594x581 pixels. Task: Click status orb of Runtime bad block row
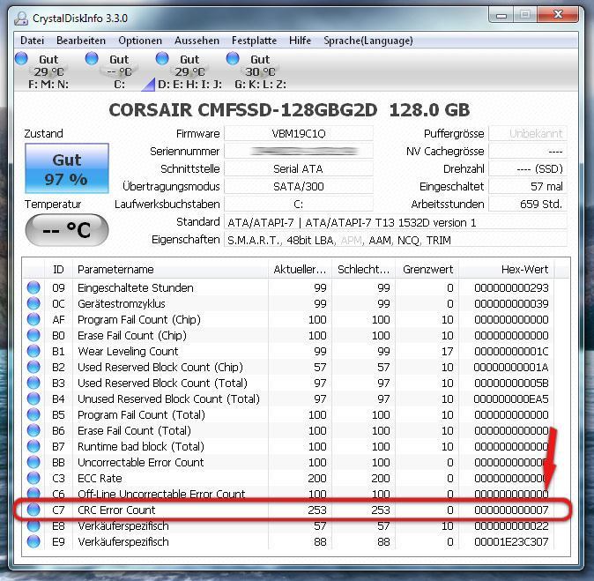[x=33, y=446]
